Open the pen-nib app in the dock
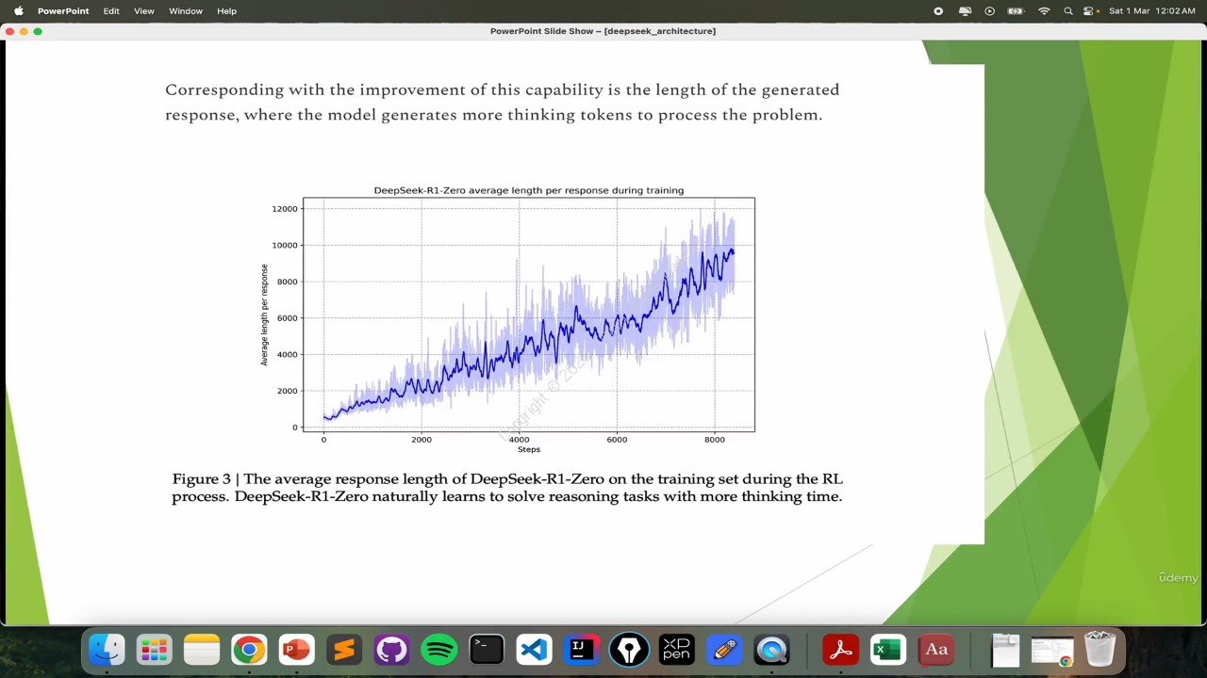The height and width of the screenshot is (678, 1207). coord(629,650)
